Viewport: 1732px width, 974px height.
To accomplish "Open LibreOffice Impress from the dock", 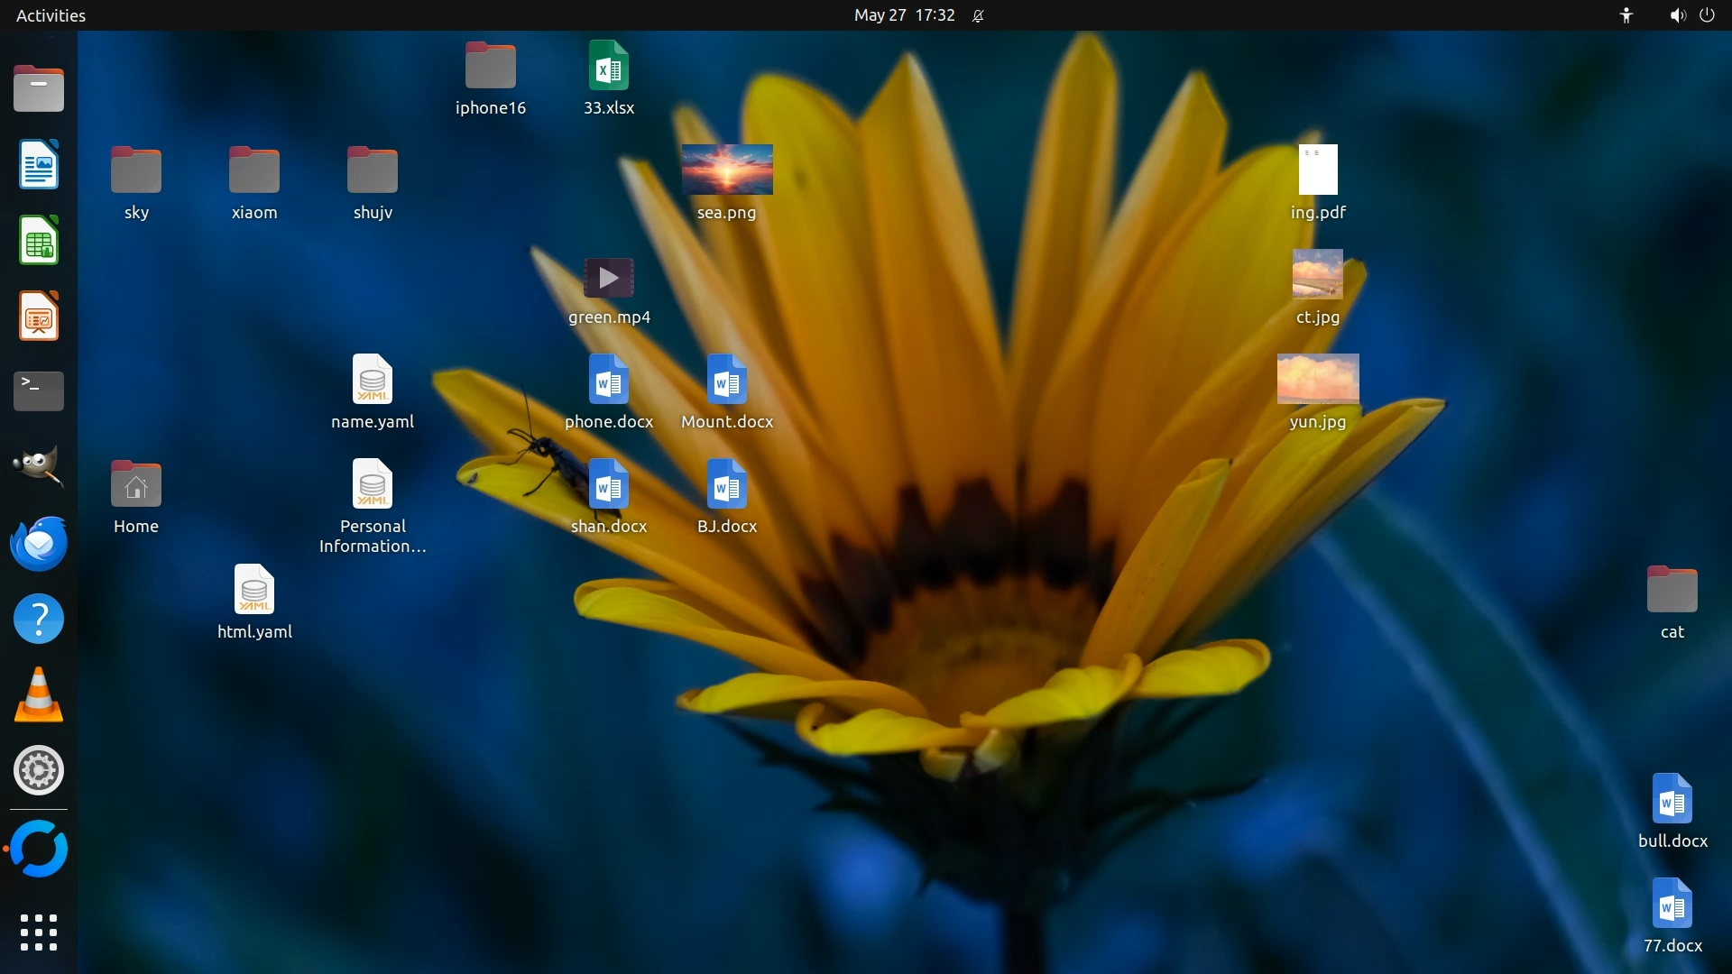I will point(39,317).
